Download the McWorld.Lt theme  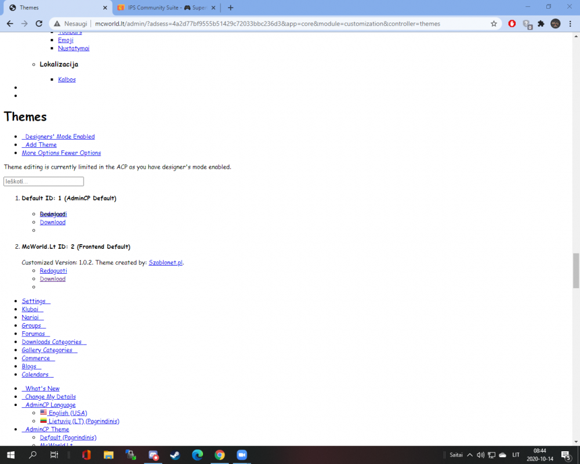53,278
